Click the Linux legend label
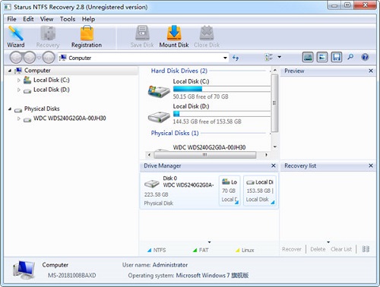The image size is (380, 287). [248, 250]
